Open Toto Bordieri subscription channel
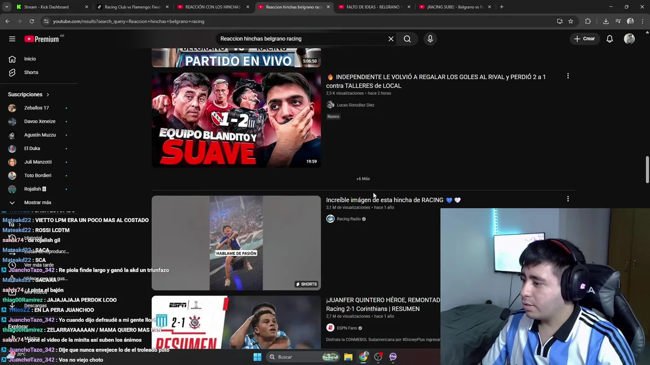650x365 pixels. pos(38,175)
